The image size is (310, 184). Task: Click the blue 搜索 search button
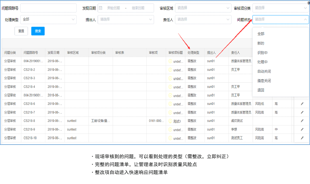pos(38,31)
